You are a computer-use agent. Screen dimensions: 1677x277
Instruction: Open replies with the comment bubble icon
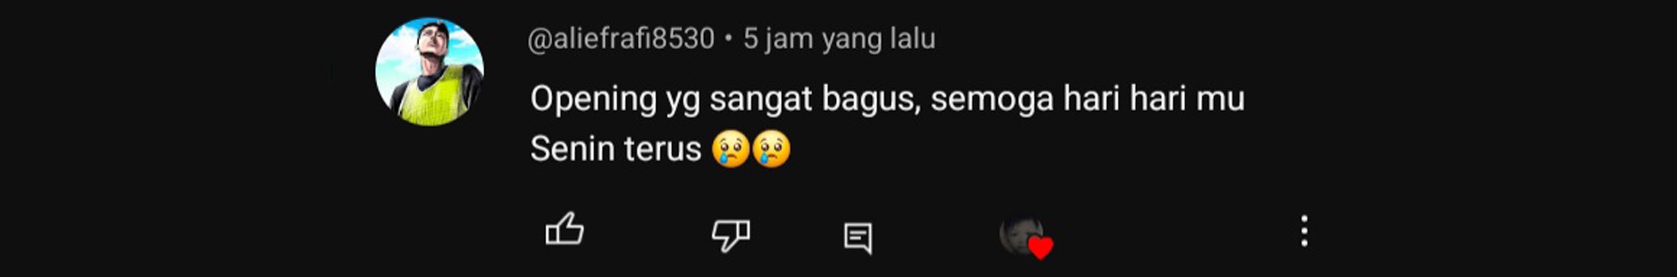pos(858,238)
